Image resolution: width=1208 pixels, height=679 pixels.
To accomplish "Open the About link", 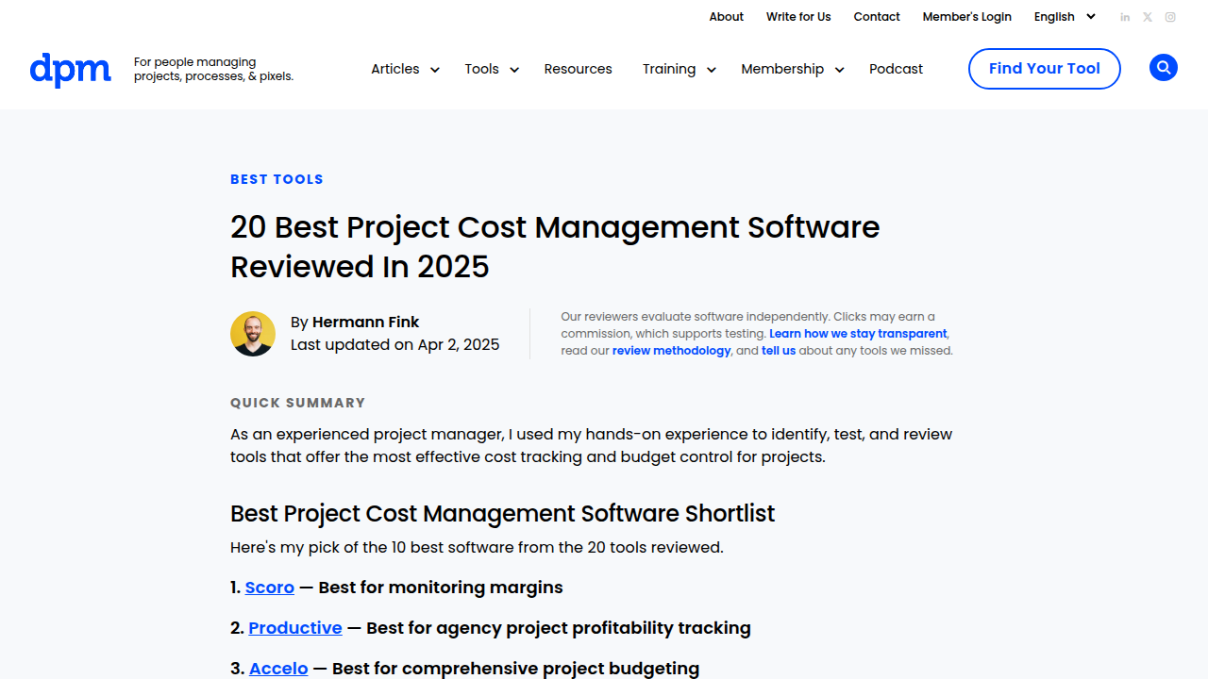I will pos(727,17).
